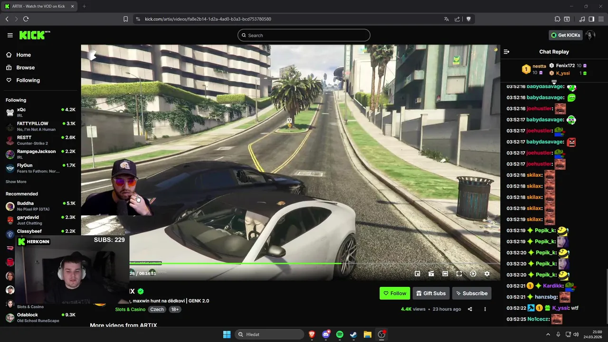
Task: Open Spotify from the taskbar
Action: 340,334
